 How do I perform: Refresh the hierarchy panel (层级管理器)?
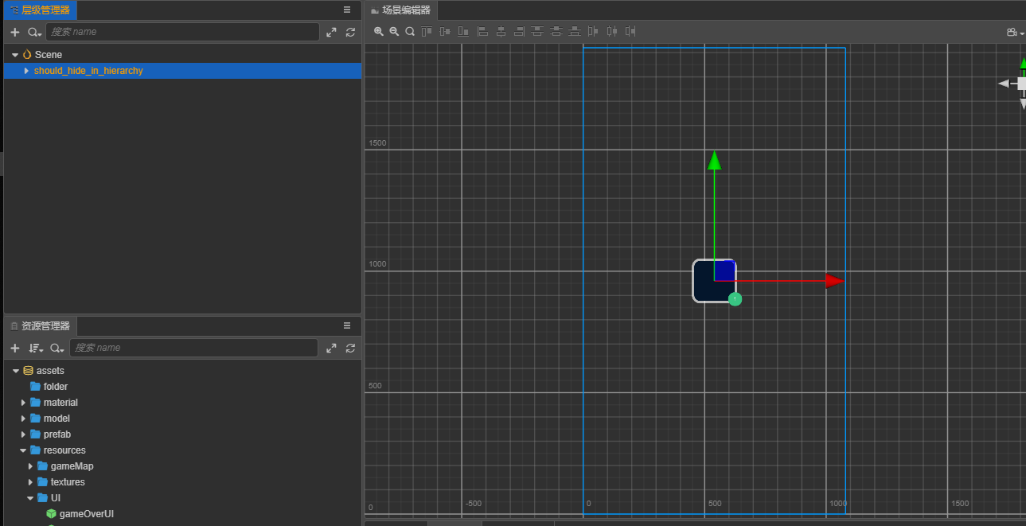click(350, 33)
